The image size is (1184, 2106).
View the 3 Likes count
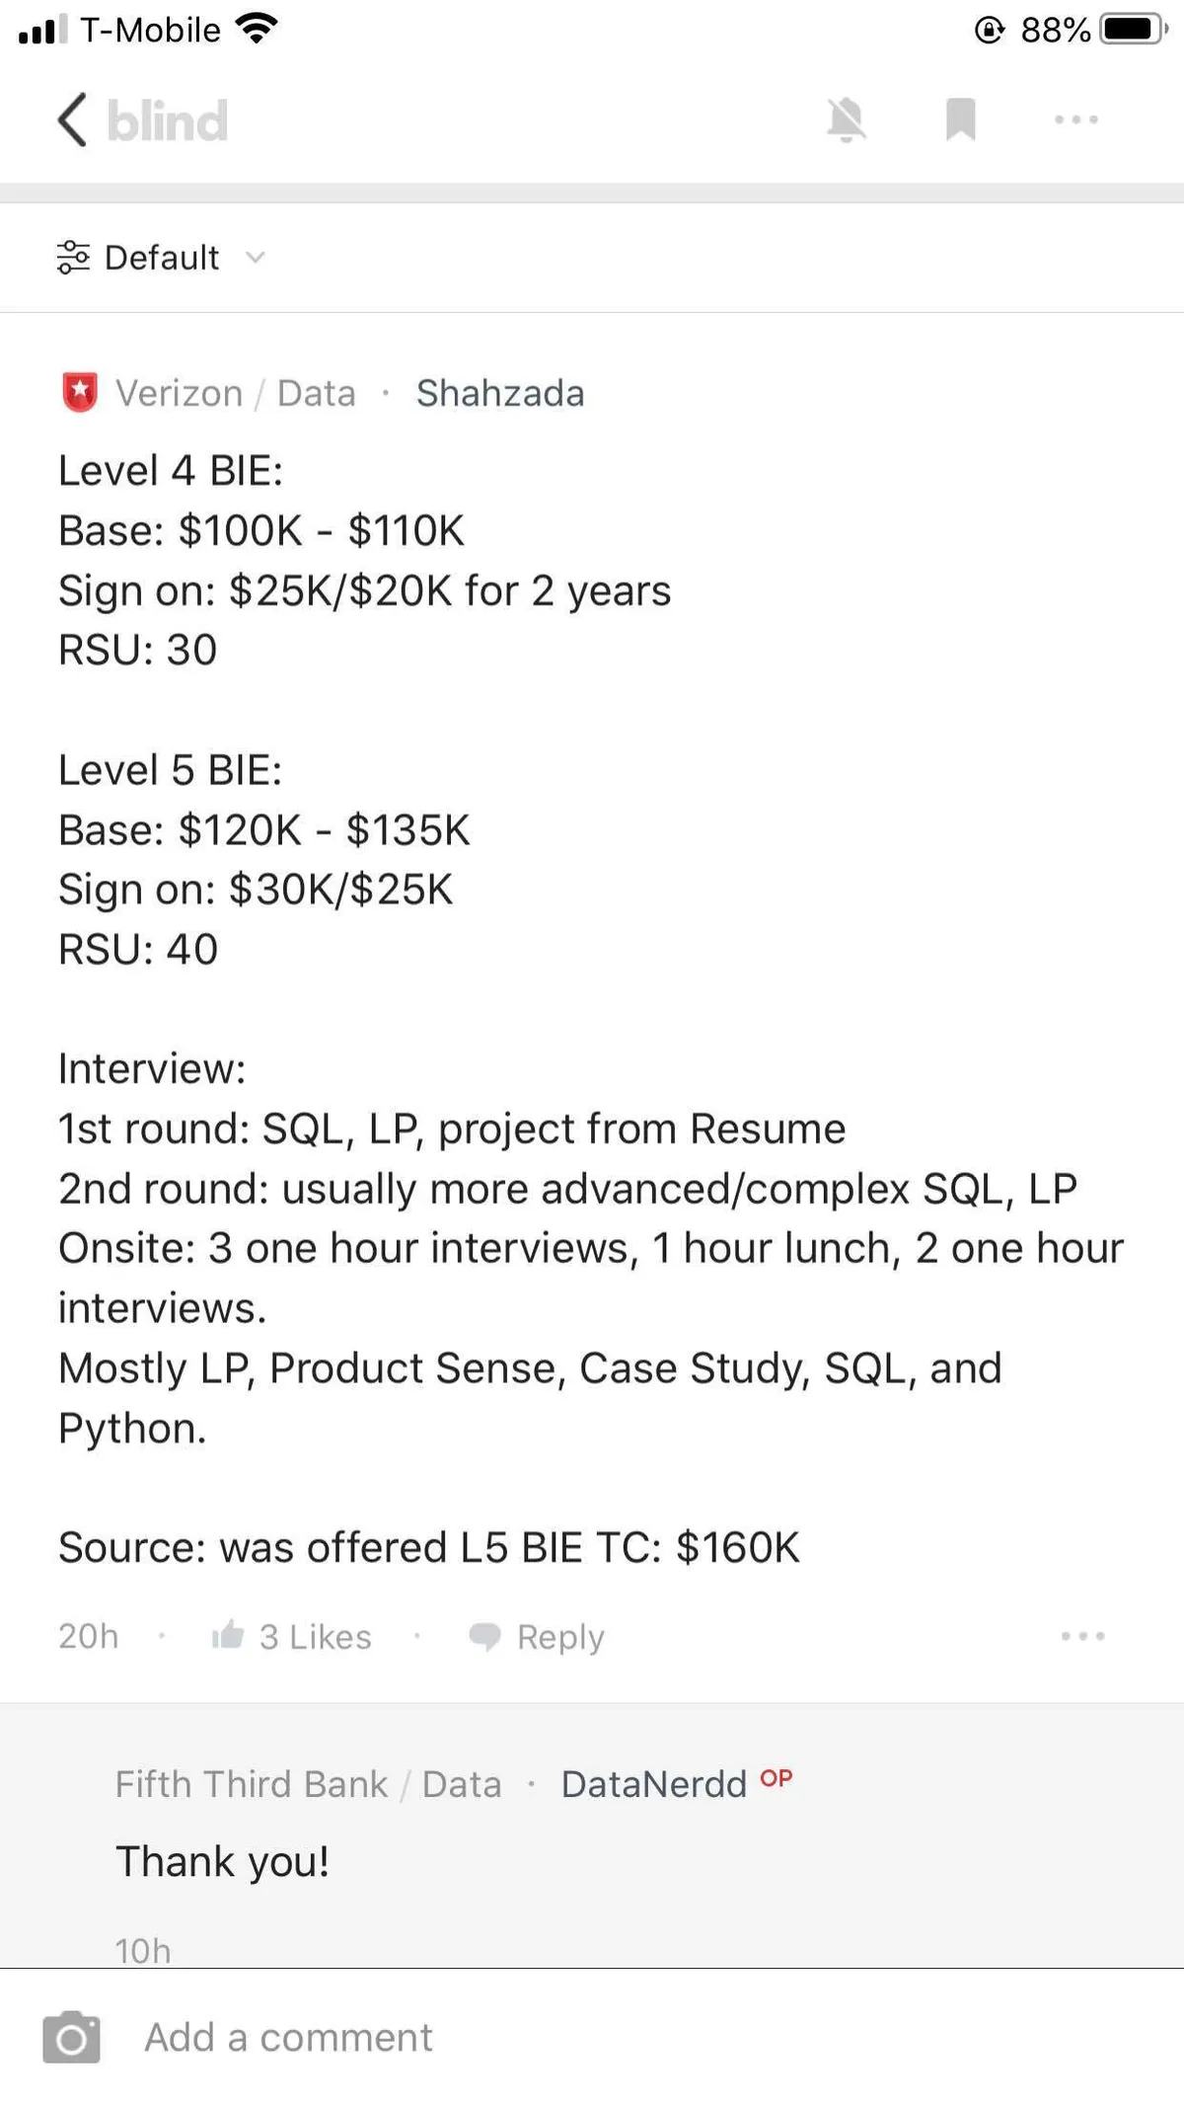316,1636
